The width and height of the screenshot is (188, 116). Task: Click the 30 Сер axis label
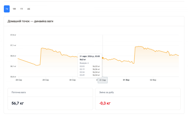pyautogui.click(x=73, y=80)
